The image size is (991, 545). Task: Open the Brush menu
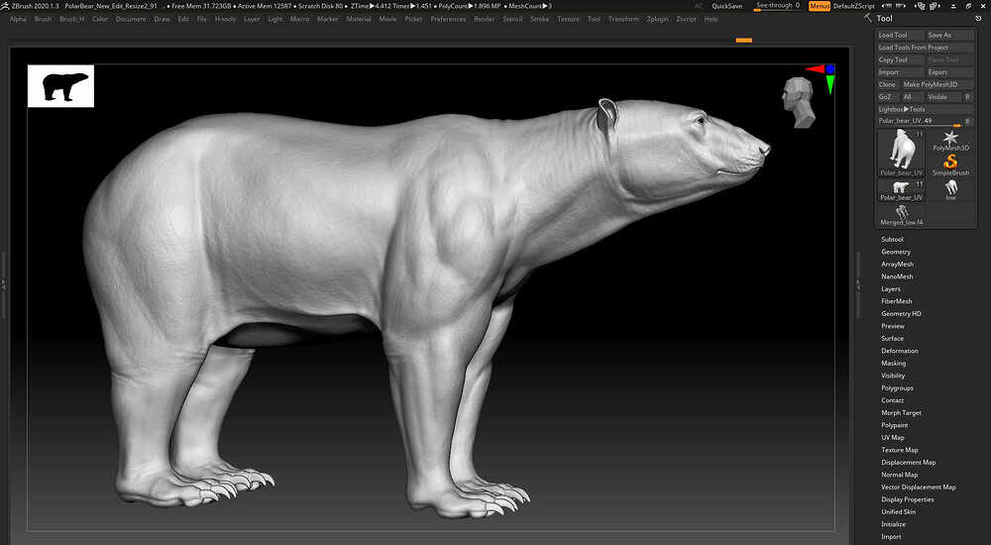(43, 19)
